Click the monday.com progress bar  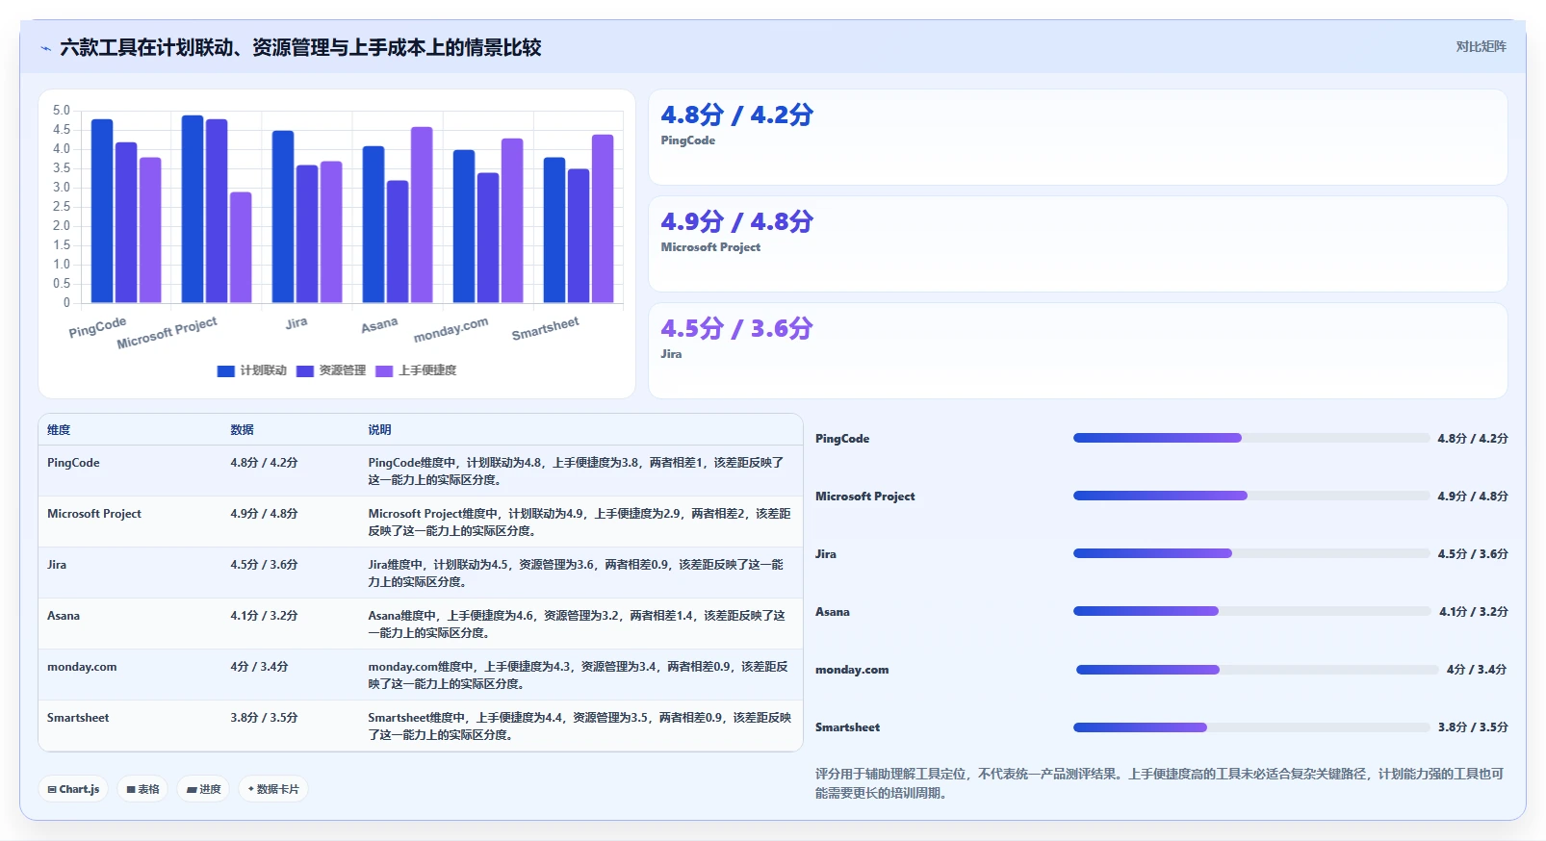(1256, 669)
